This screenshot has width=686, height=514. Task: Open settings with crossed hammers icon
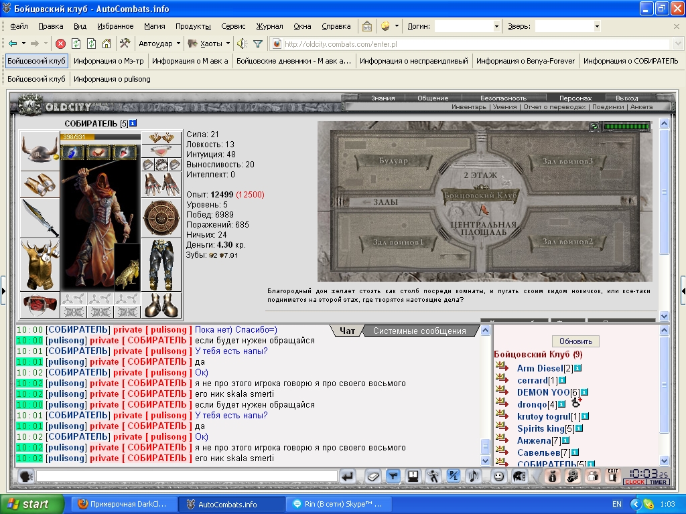125,44
